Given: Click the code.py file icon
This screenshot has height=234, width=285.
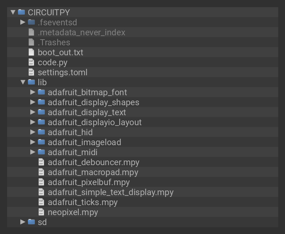Looking at the screenshot, I should coord(31,62).
